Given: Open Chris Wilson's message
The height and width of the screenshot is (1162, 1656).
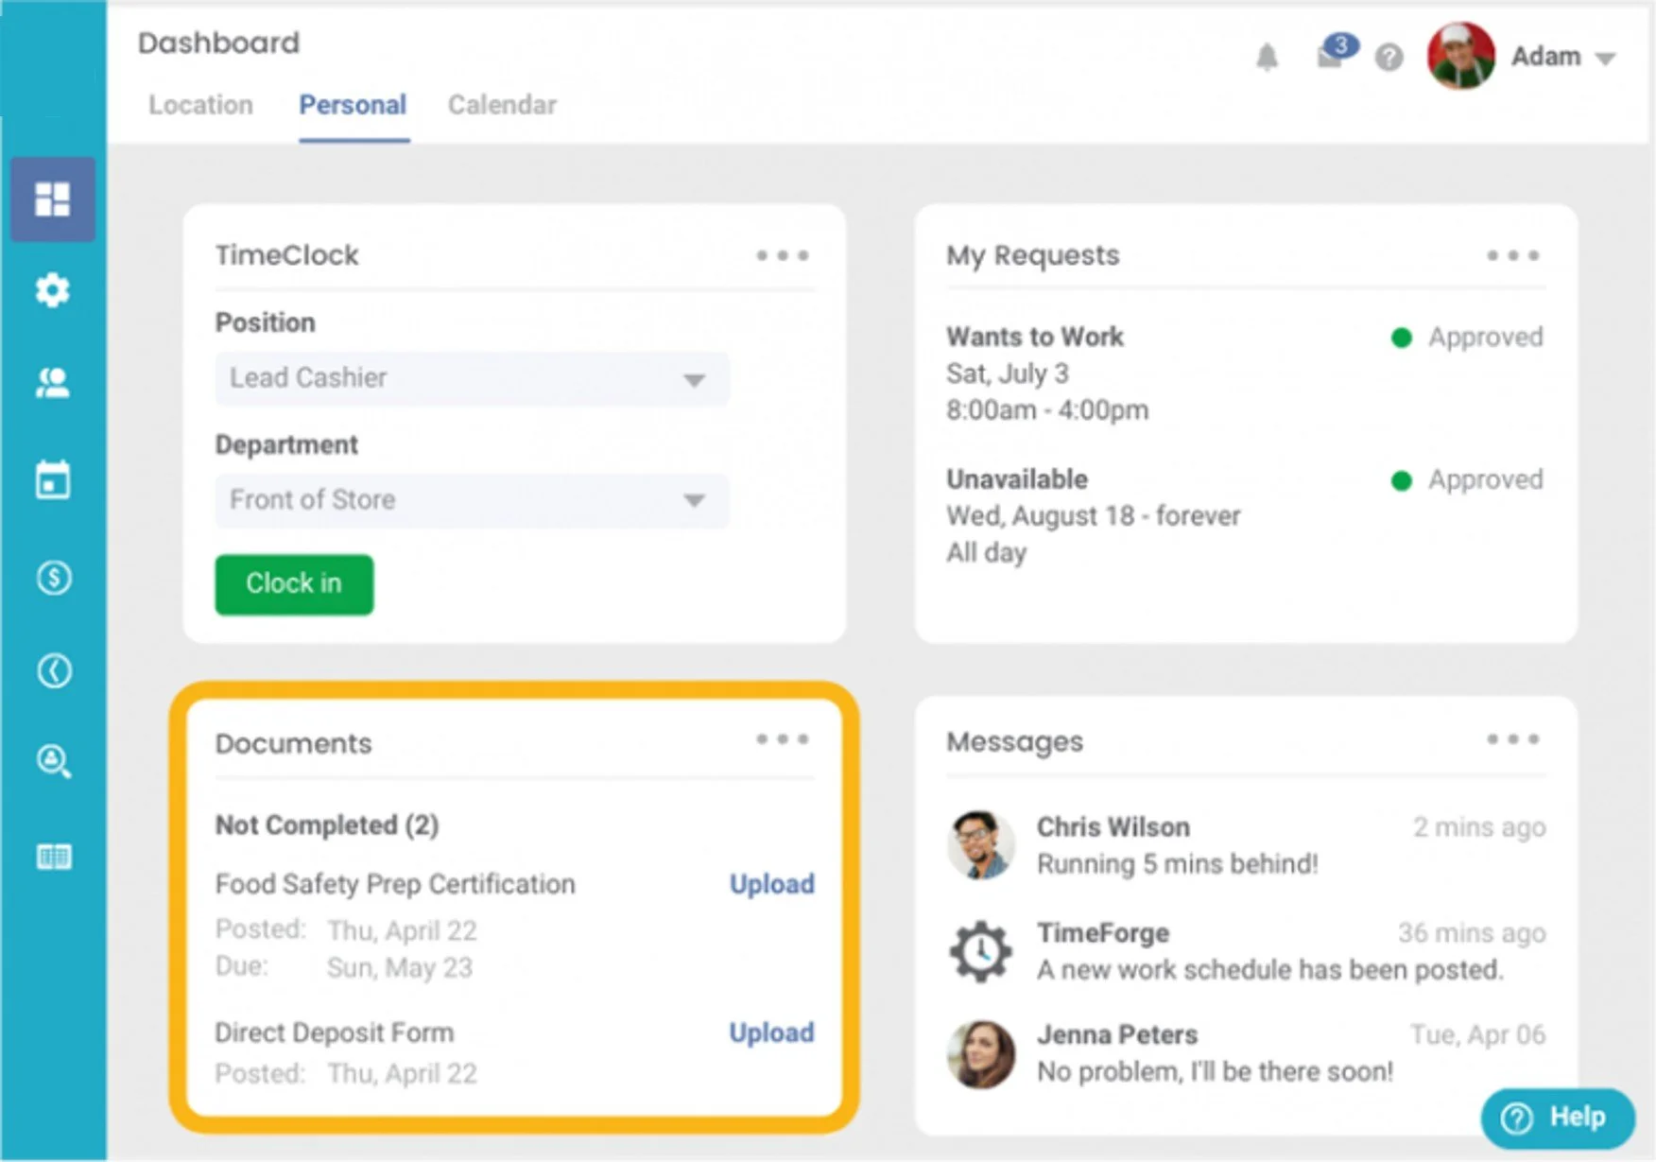Looking at the screenshot, I should click(1246, 844).
